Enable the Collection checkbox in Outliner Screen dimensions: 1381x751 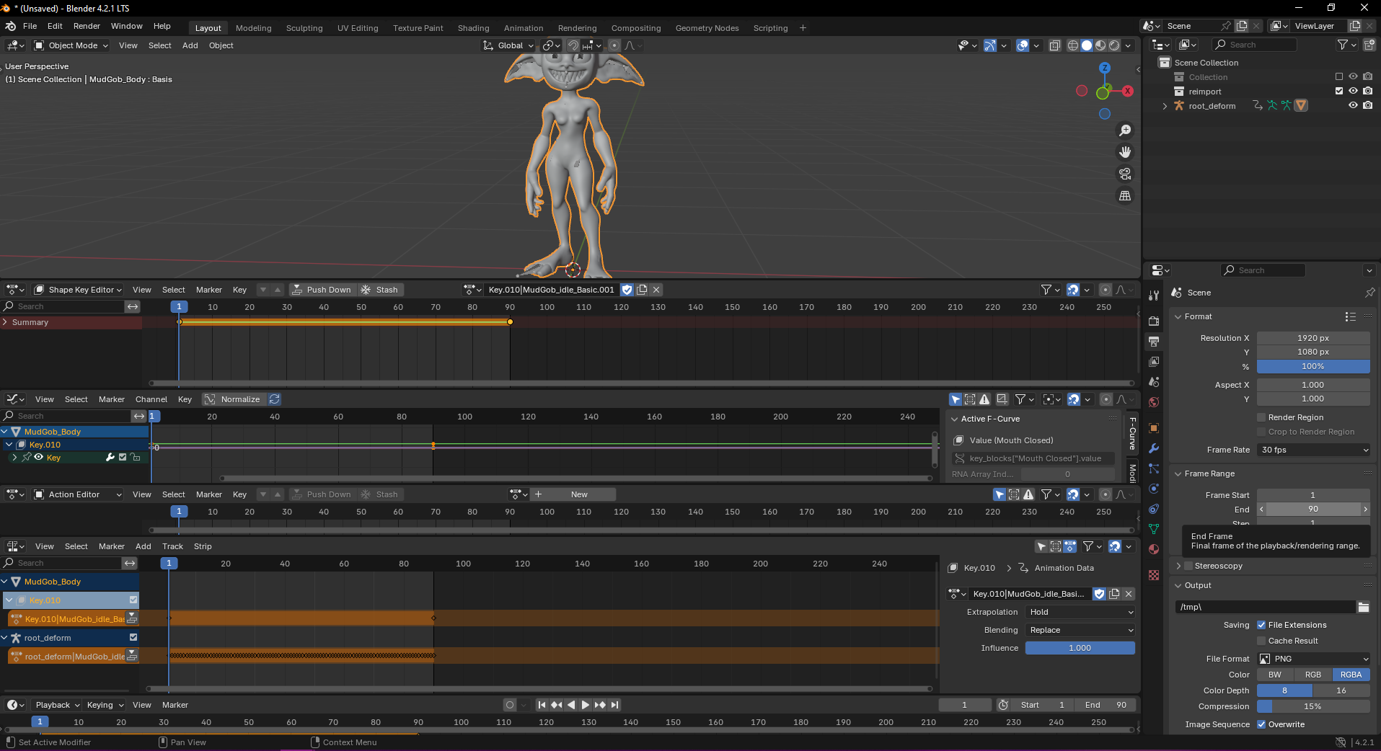tap(1339, 76)
